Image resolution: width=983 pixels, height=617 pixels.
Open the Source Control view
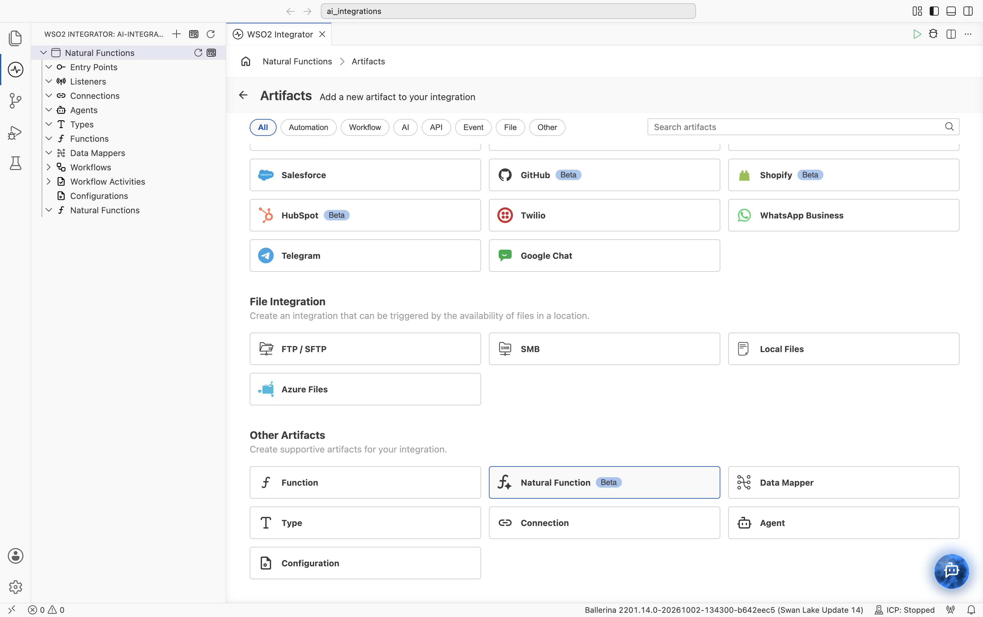pos(16,100)
